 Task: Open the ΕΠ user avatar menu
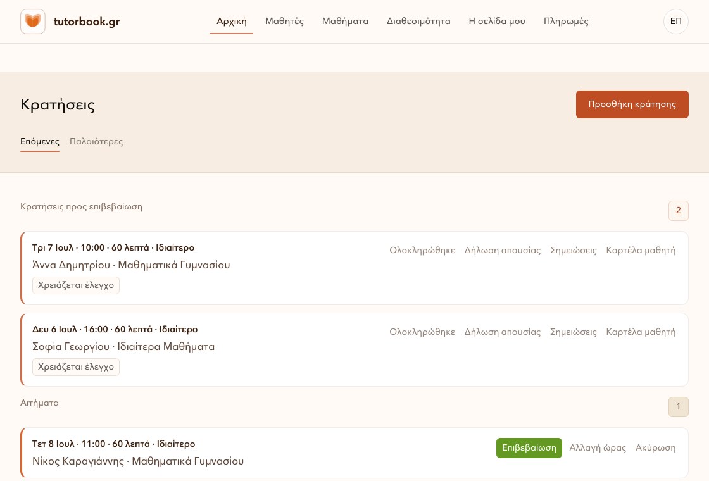click(x=675, y=22)
